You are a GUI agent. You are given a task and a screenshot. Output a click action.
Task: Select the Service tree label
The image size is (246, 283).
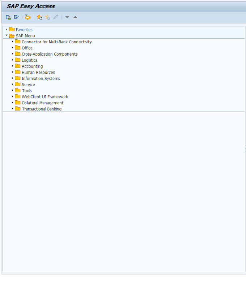point(28,84)
